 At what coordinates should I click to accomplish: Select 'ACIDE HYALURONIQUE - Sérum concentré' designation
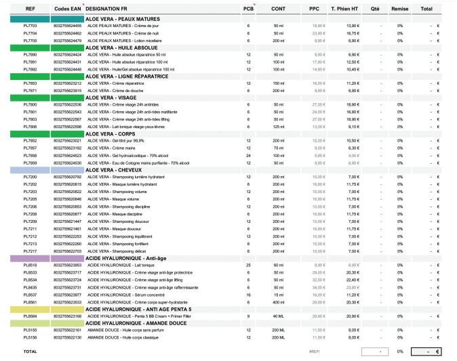(127, 295)
